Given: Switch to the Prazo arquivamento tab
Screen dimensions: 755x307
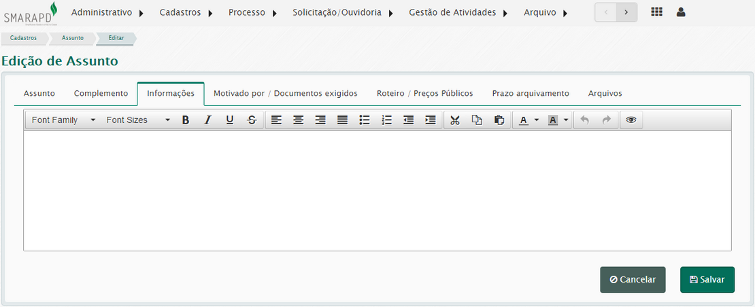Looking at the screenshot, I should pyautogui.click(x=531, y=93).
